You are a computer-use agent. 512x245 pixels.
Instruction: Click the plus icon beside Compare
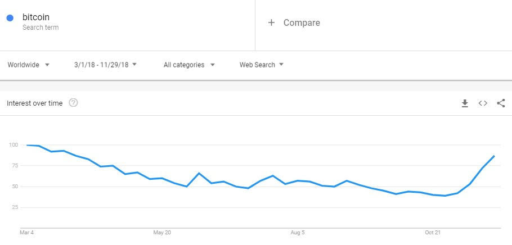coord(271,22)
